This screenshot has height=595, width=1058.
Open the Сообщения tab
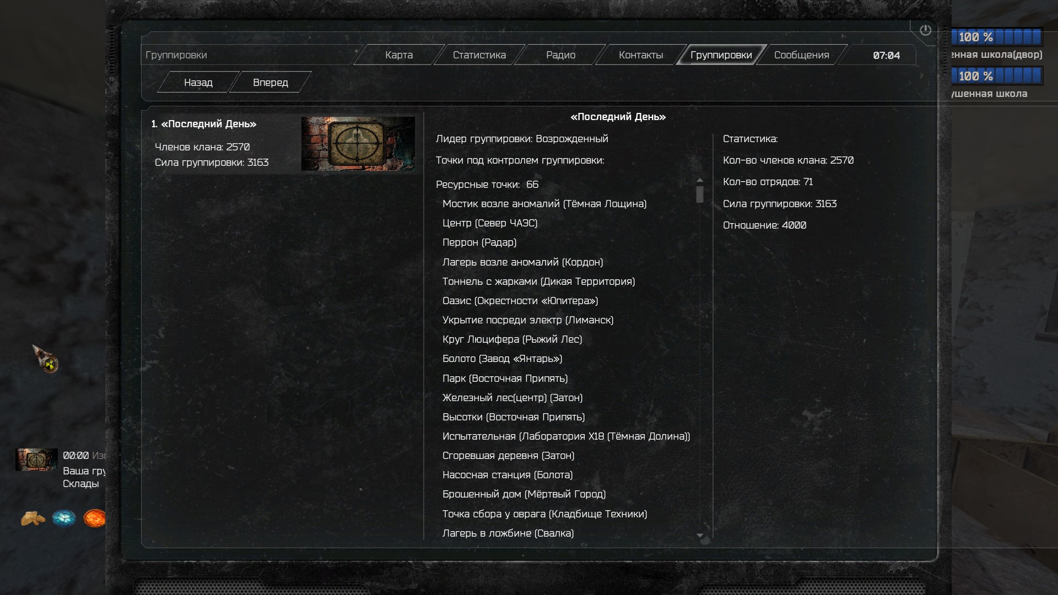[802, 55]
